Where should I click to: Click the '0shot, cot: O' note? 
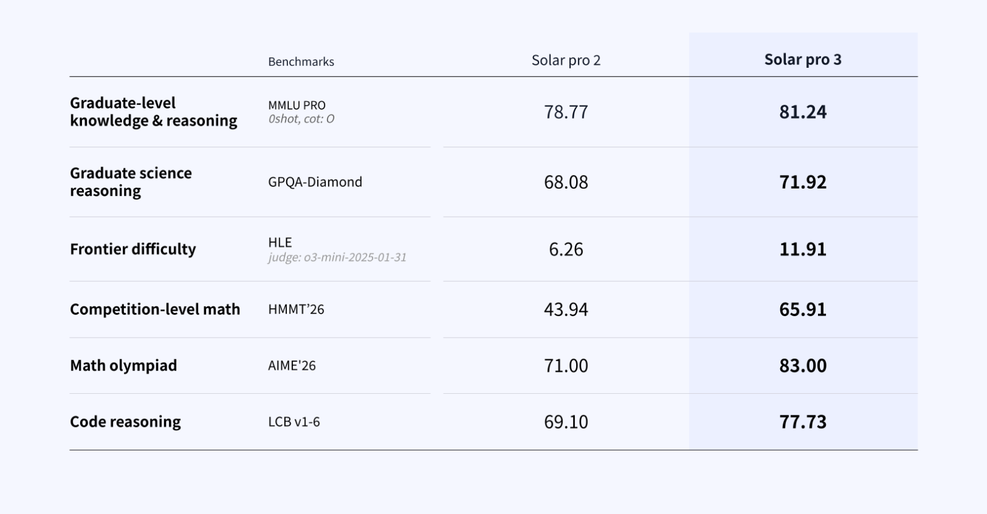(x=301, y=119)
